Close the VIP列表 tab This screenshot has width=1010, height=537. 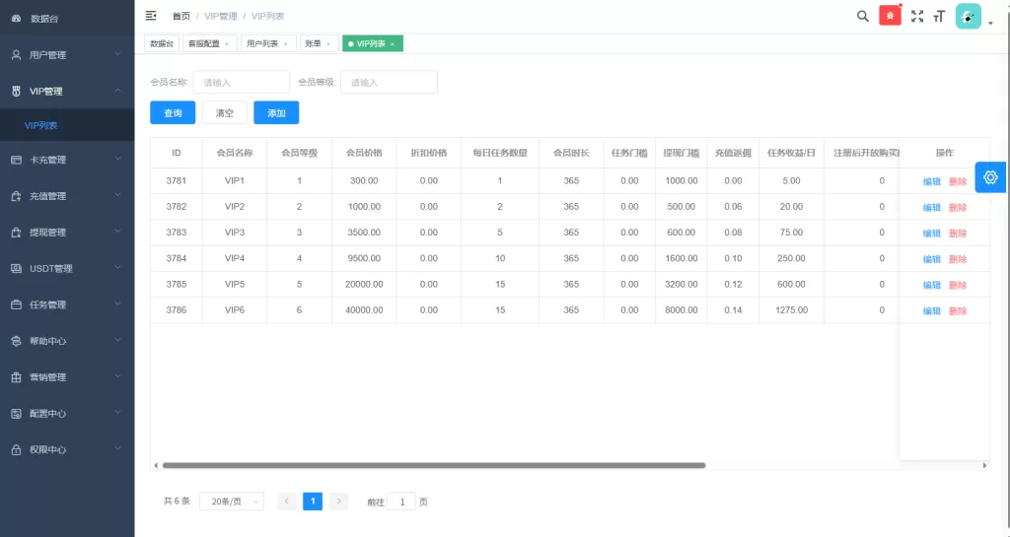[x=393, y=44]
